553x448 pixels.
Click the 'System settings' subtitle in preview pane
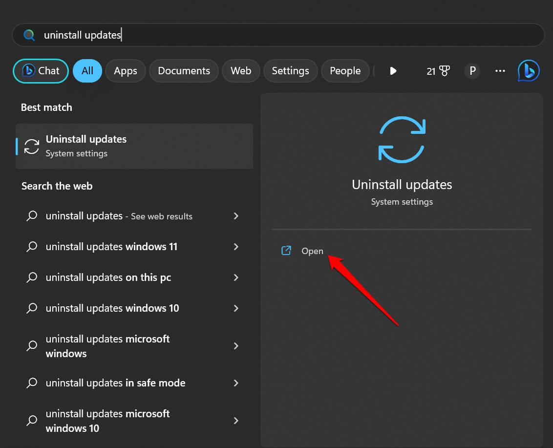402,202
